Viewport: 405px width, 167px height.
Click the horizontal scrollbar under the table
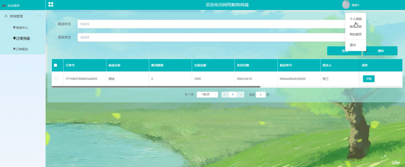[156, 86]
